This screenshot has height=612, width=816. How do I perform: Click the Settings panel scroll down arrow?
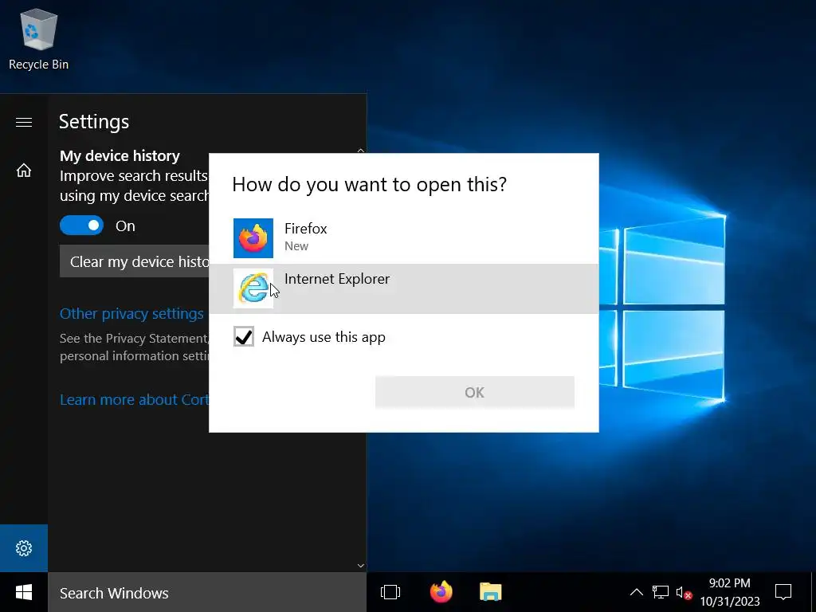pos(361,566)
